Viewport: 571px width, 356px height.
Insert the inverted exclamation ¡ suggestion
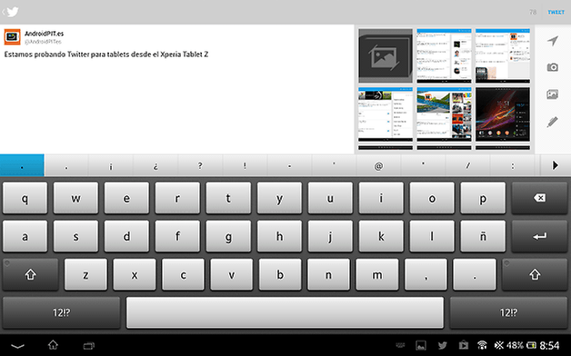[x=111, y=166]
